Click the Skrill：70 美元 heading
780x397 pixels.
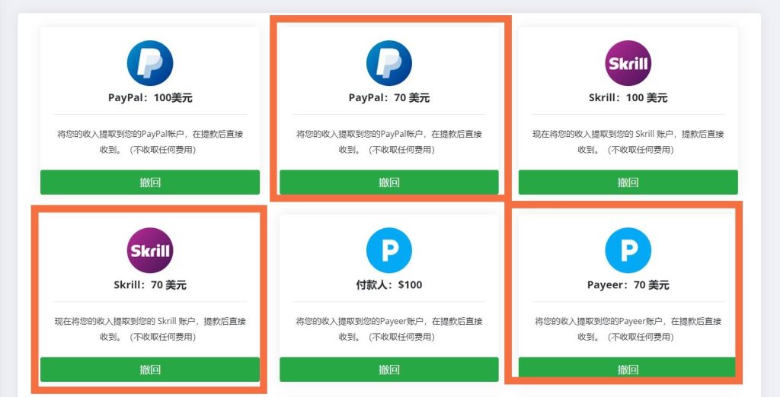click(x=150, y=285)
